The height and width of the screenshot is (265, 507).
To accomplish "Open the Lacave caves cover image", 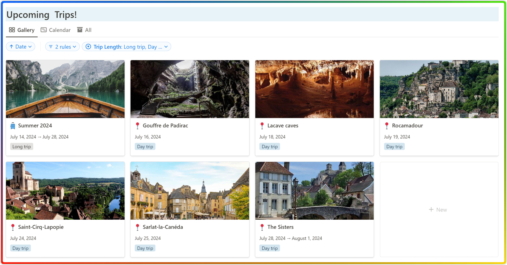I will (314, 89).
